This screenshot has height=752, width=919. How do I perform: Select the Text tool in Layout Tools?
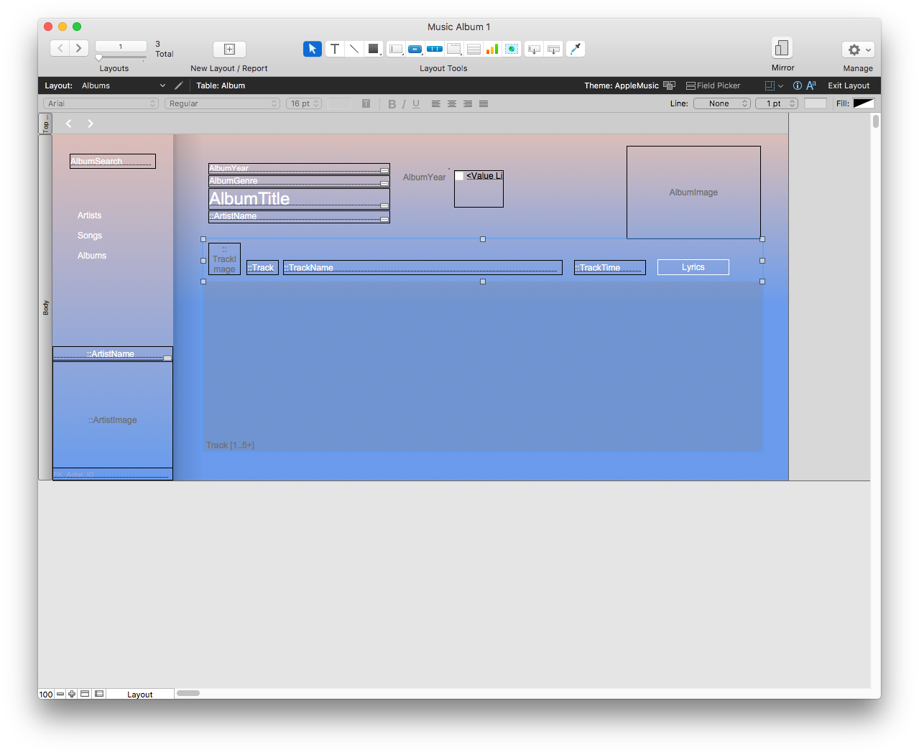click(x=335, y=49)
